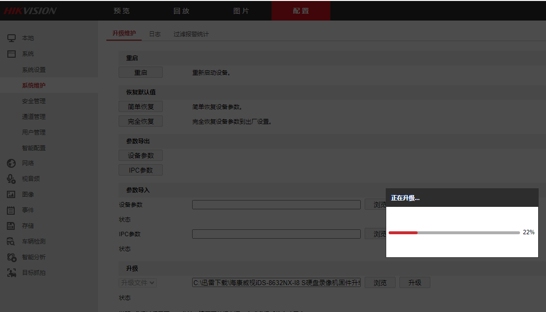Image resolution: width=546 pixels, height=312 pixels.
Task: Click the 目标抓拍 person capture icon
Action: click(x=11, y=273)
